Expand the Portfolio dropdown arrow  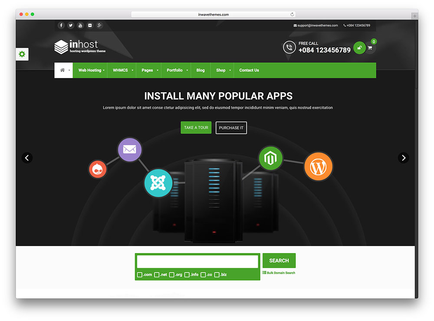tap(187, 71)
